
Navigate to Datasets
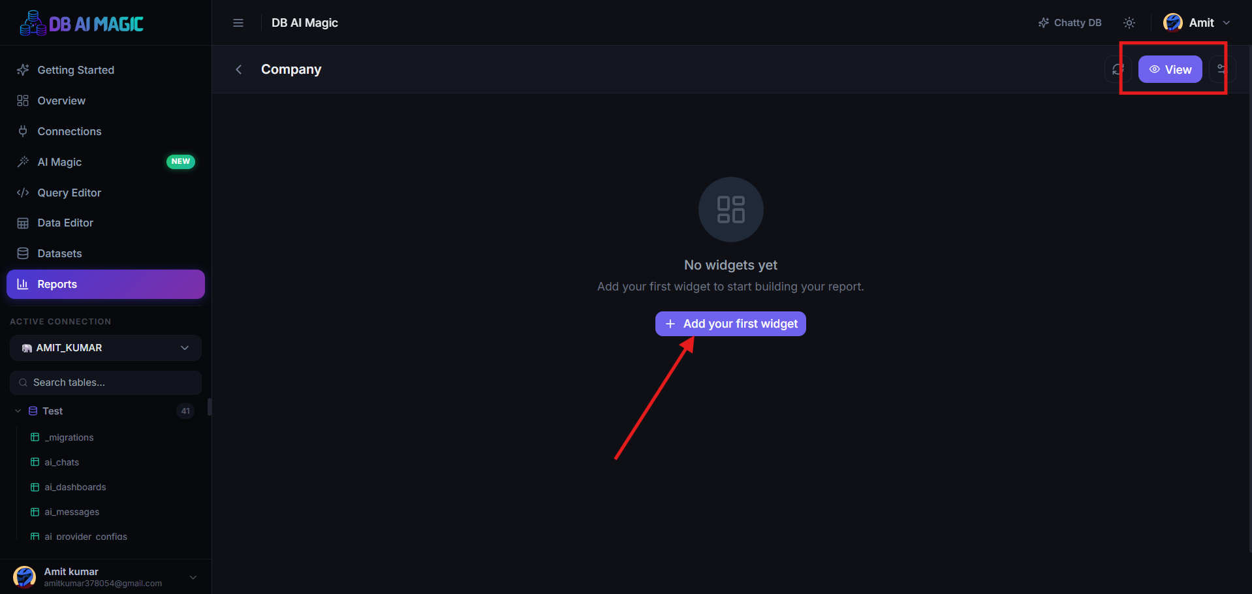pos(106,253)
